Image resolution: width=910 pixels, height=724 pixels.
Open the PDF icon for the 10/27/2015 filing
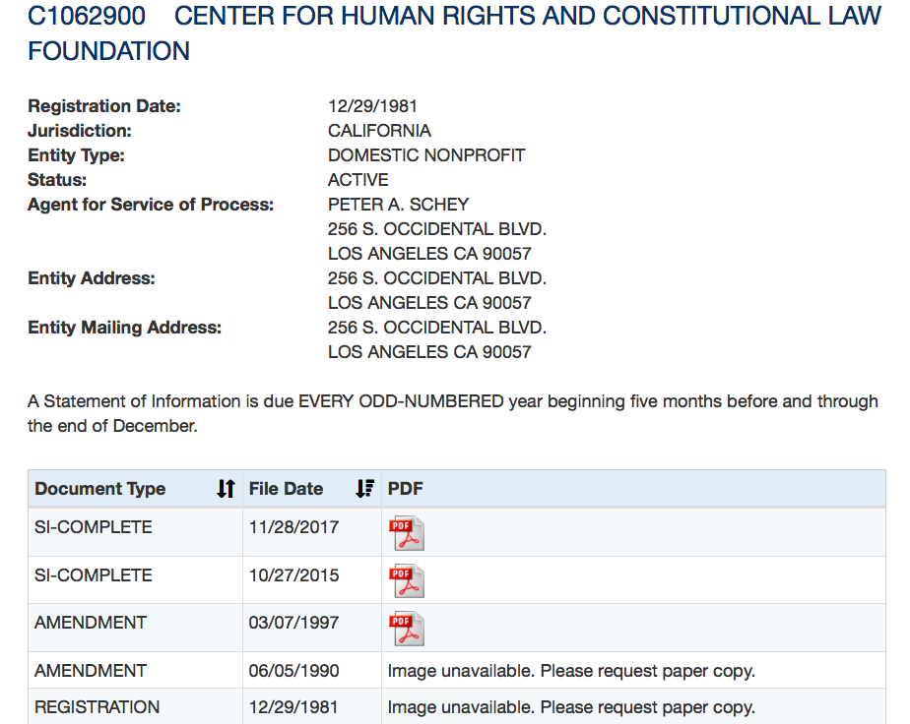406,580
